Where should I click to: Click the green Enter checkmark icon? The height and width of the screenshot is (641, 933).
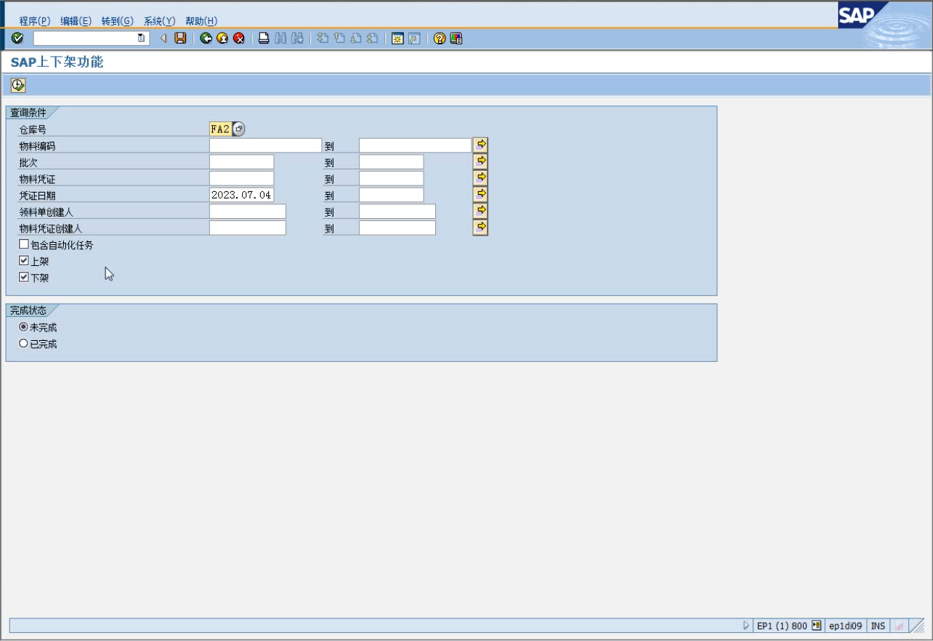tap(17, 39)
